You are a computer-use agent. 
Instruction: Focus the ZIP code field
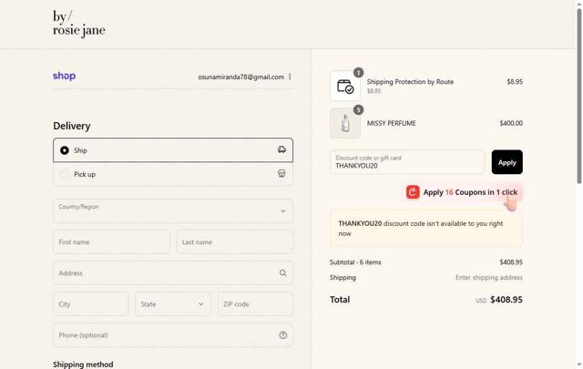point(255,304)
